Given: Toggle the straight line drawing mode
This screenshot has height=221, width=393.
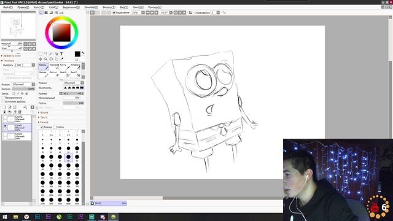Looking at the screenshot, I should pyautogui.click(x=224, y=12).
